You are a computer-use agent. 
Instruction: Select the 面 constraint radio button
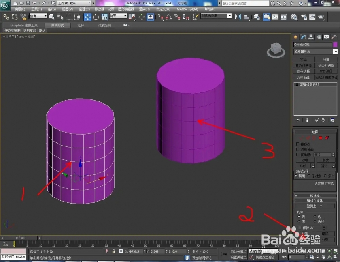coord(299,221)
